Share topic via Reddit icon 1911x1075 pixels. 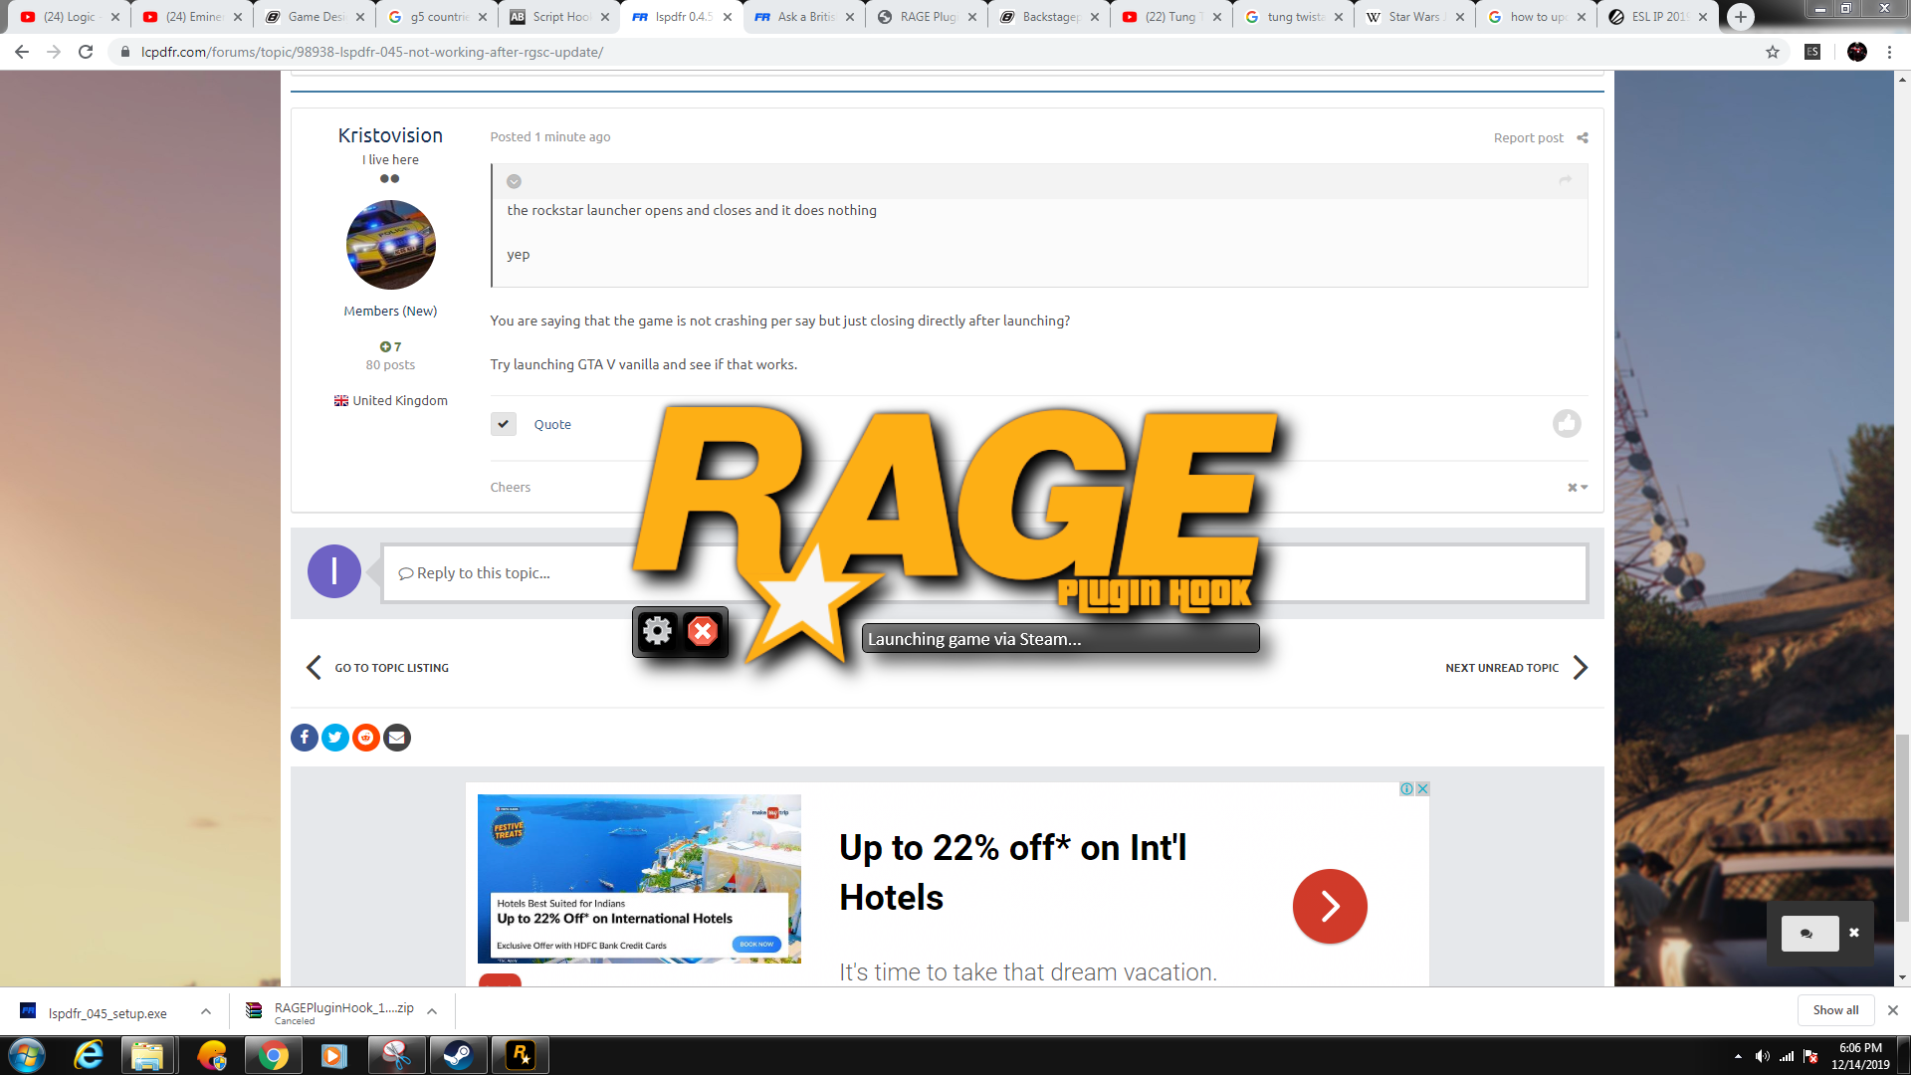coord(366,738)
